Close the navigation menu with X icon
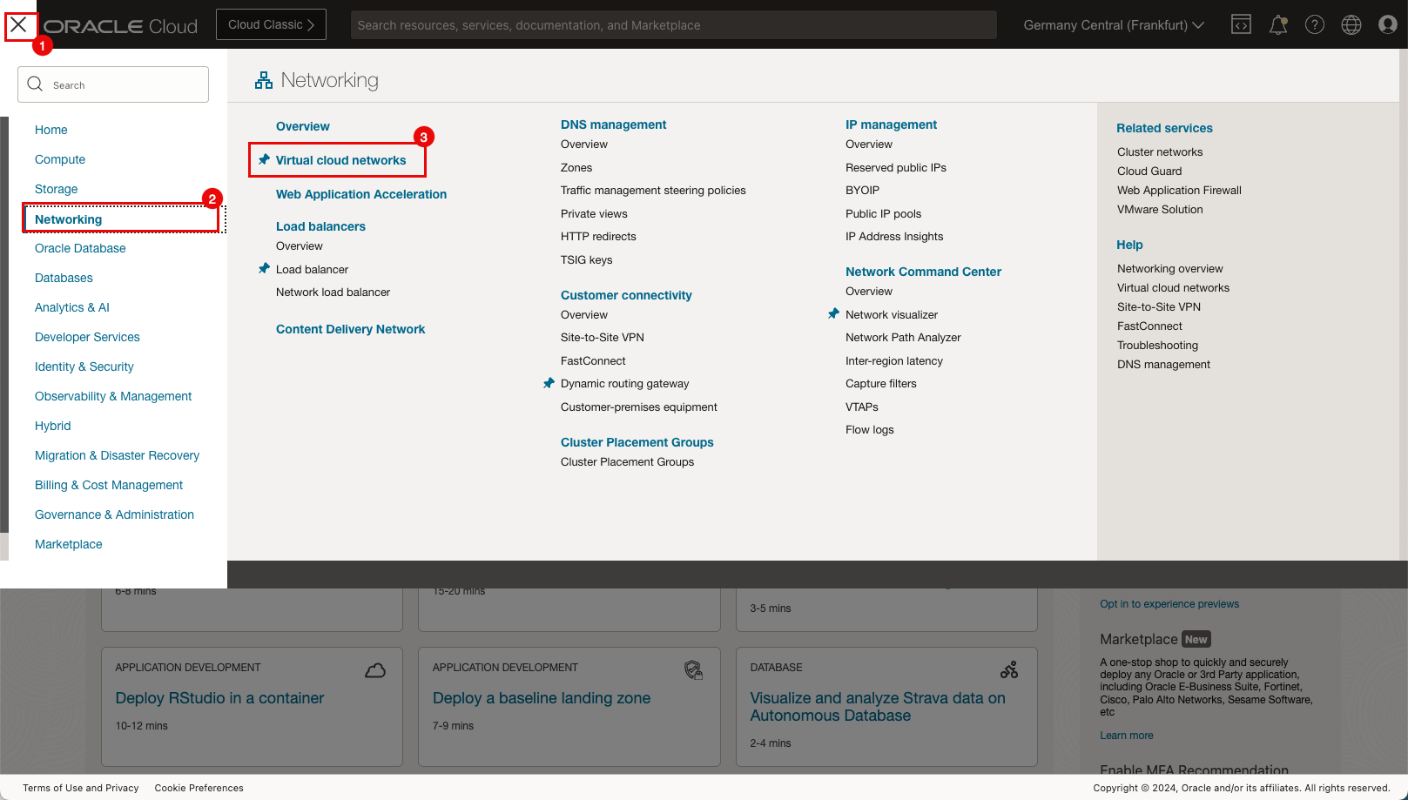The width and height of the screenshot is (1408, 800). 19,25
